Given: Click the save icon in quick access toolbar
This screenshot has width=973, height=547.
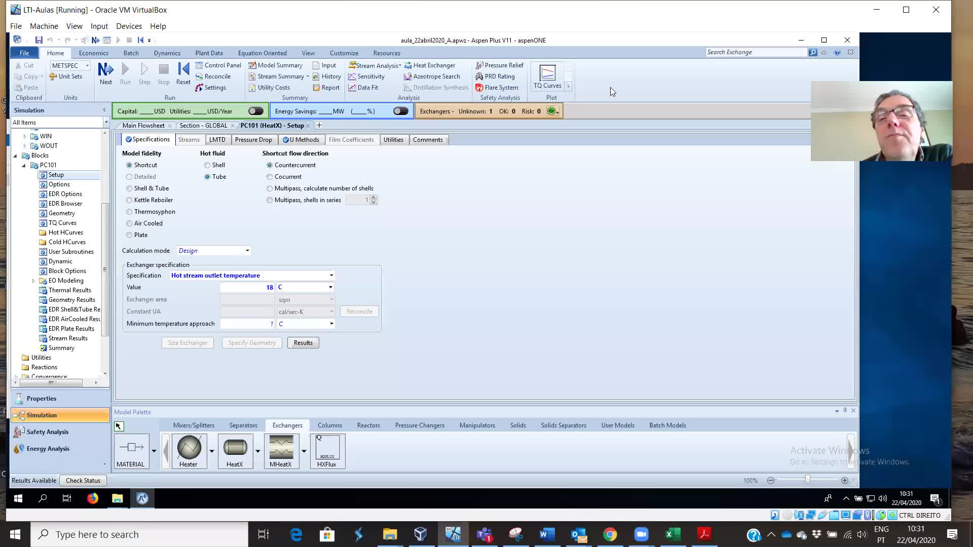Looking at the screenshot, I should 39,40.
